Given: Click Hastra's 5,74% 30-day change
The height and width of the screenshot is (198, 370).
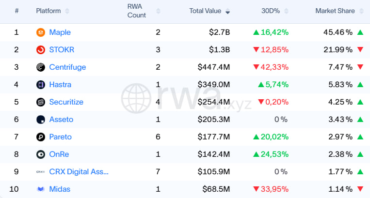Looking at the screenshot, I should click(273, 85).
